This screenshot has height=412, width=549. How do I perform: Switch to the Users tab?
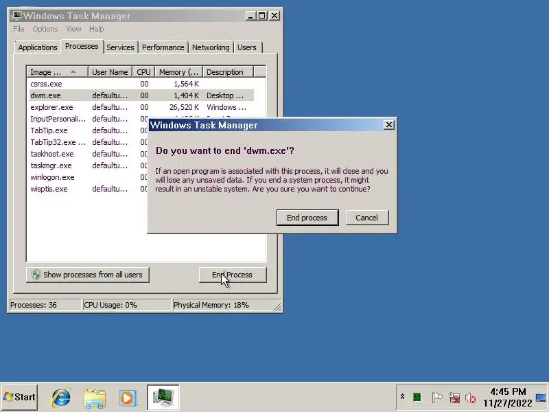point(247,47)
